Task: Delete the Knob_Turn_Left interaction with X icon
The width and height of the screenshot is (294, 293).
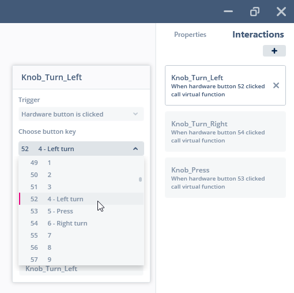Action: (x=276, y=85)
